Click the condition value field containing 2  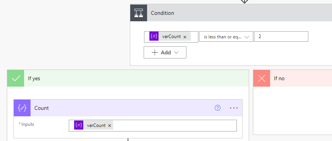281,36
